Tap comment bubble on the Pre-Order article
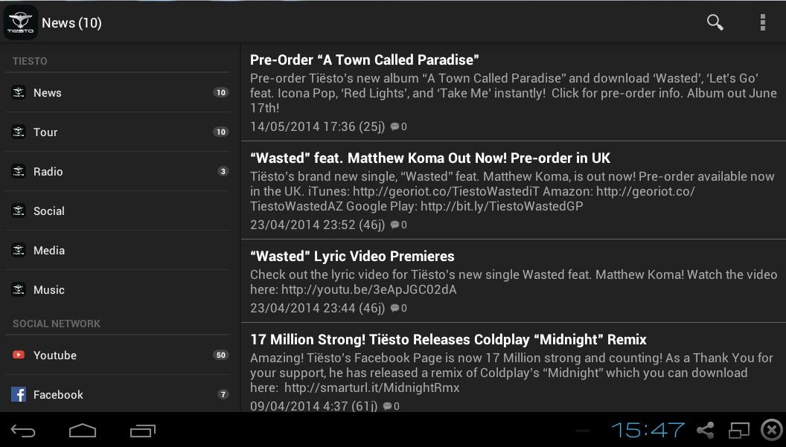 coord(394,126)
